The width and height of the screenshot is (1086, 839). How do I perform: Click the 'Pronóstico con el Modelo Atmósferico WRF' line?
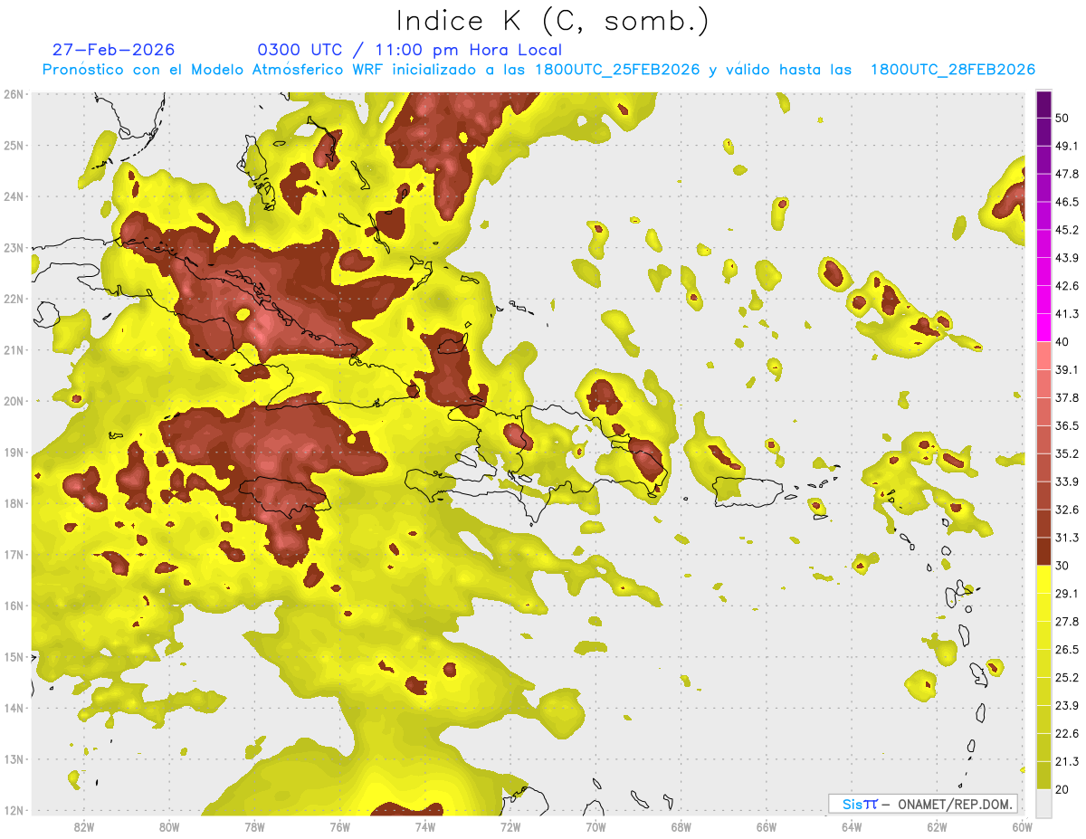[538, 70]
